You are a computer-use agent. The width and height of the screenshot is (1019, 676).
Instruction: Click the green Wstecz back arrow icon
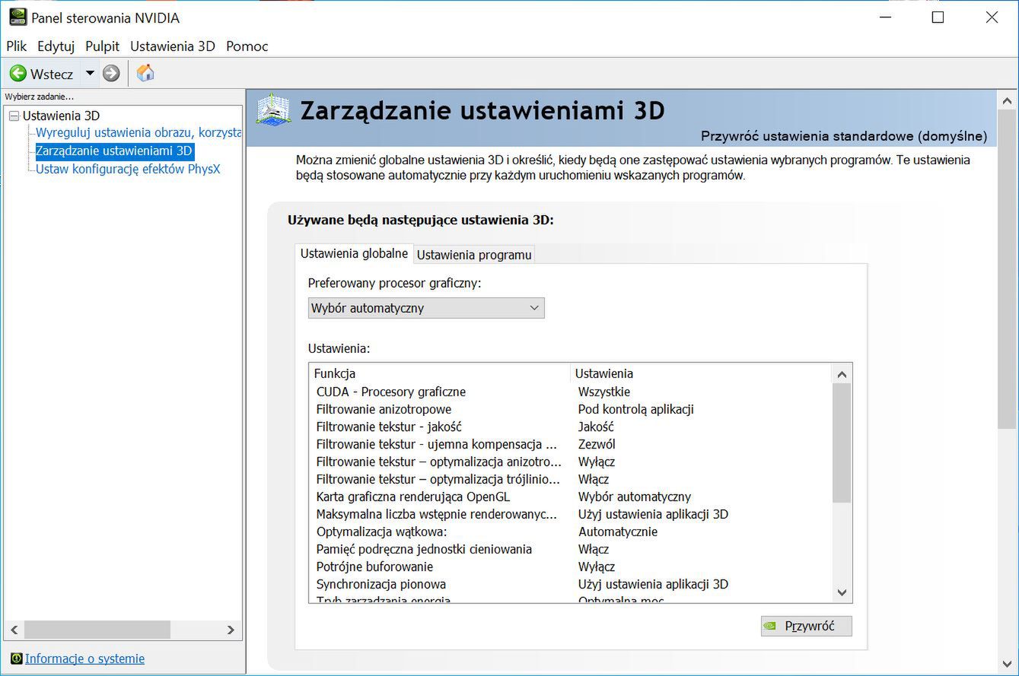pyautogui.click(x=18, y=73)
